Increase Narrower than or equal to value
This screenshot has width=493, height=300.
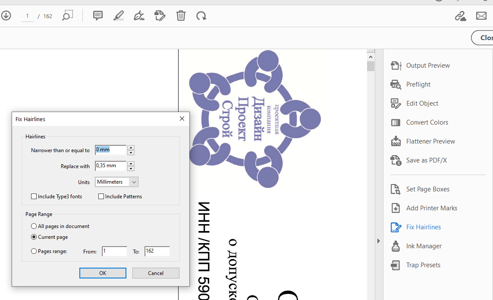point(131,148)
